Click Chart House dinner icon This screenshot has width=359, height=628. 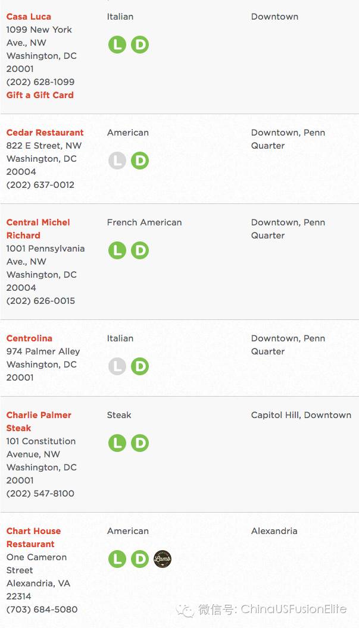(140, 559)
